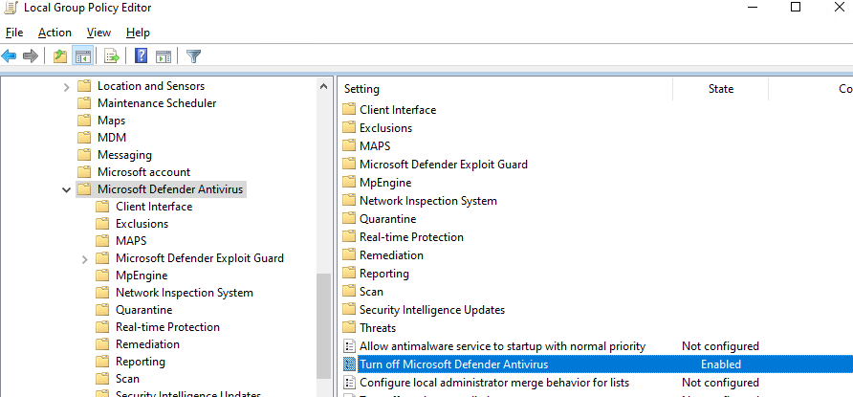Viewport: 853px width, 397px height.
Task: Click policy icon beside Allow antimalware service
Action: coord(348,346)
